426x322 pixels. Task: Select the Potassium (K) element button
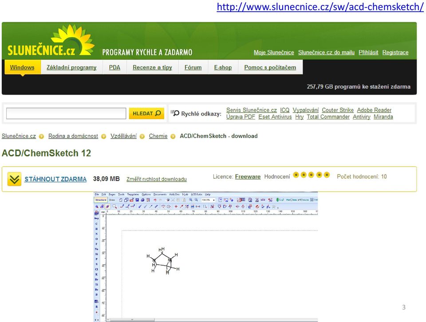click(x=96, y=274)
